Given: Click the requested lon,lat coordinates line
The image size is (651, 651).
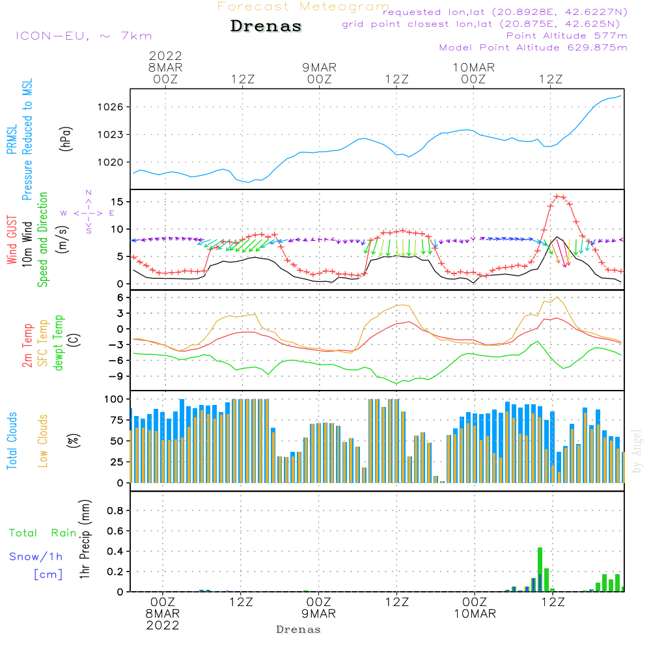Looking at the screenshot, I should 505,12.
